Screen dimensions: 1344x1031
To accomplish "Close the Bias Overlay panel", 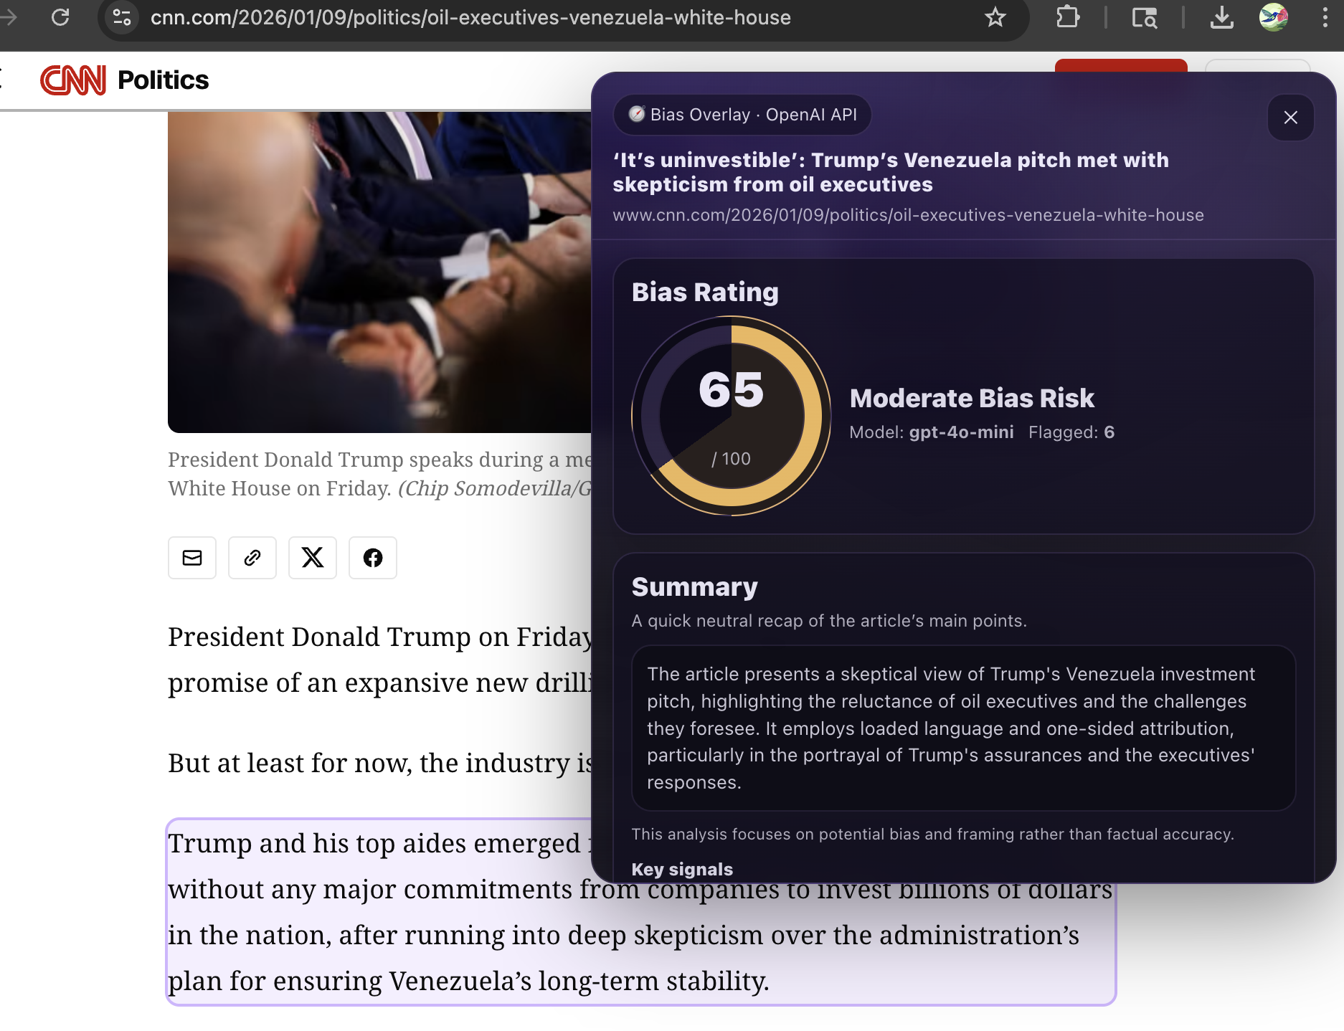I will point(1290,118).
